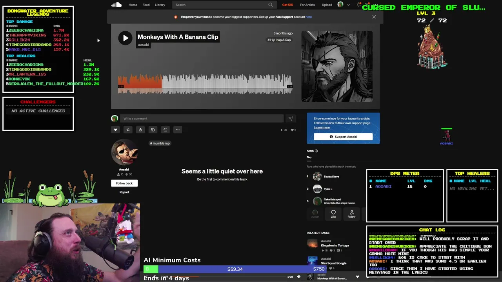Click the Like step in fan steps
The width and height of the screenshot is (502, 282).
click(333, 214)
